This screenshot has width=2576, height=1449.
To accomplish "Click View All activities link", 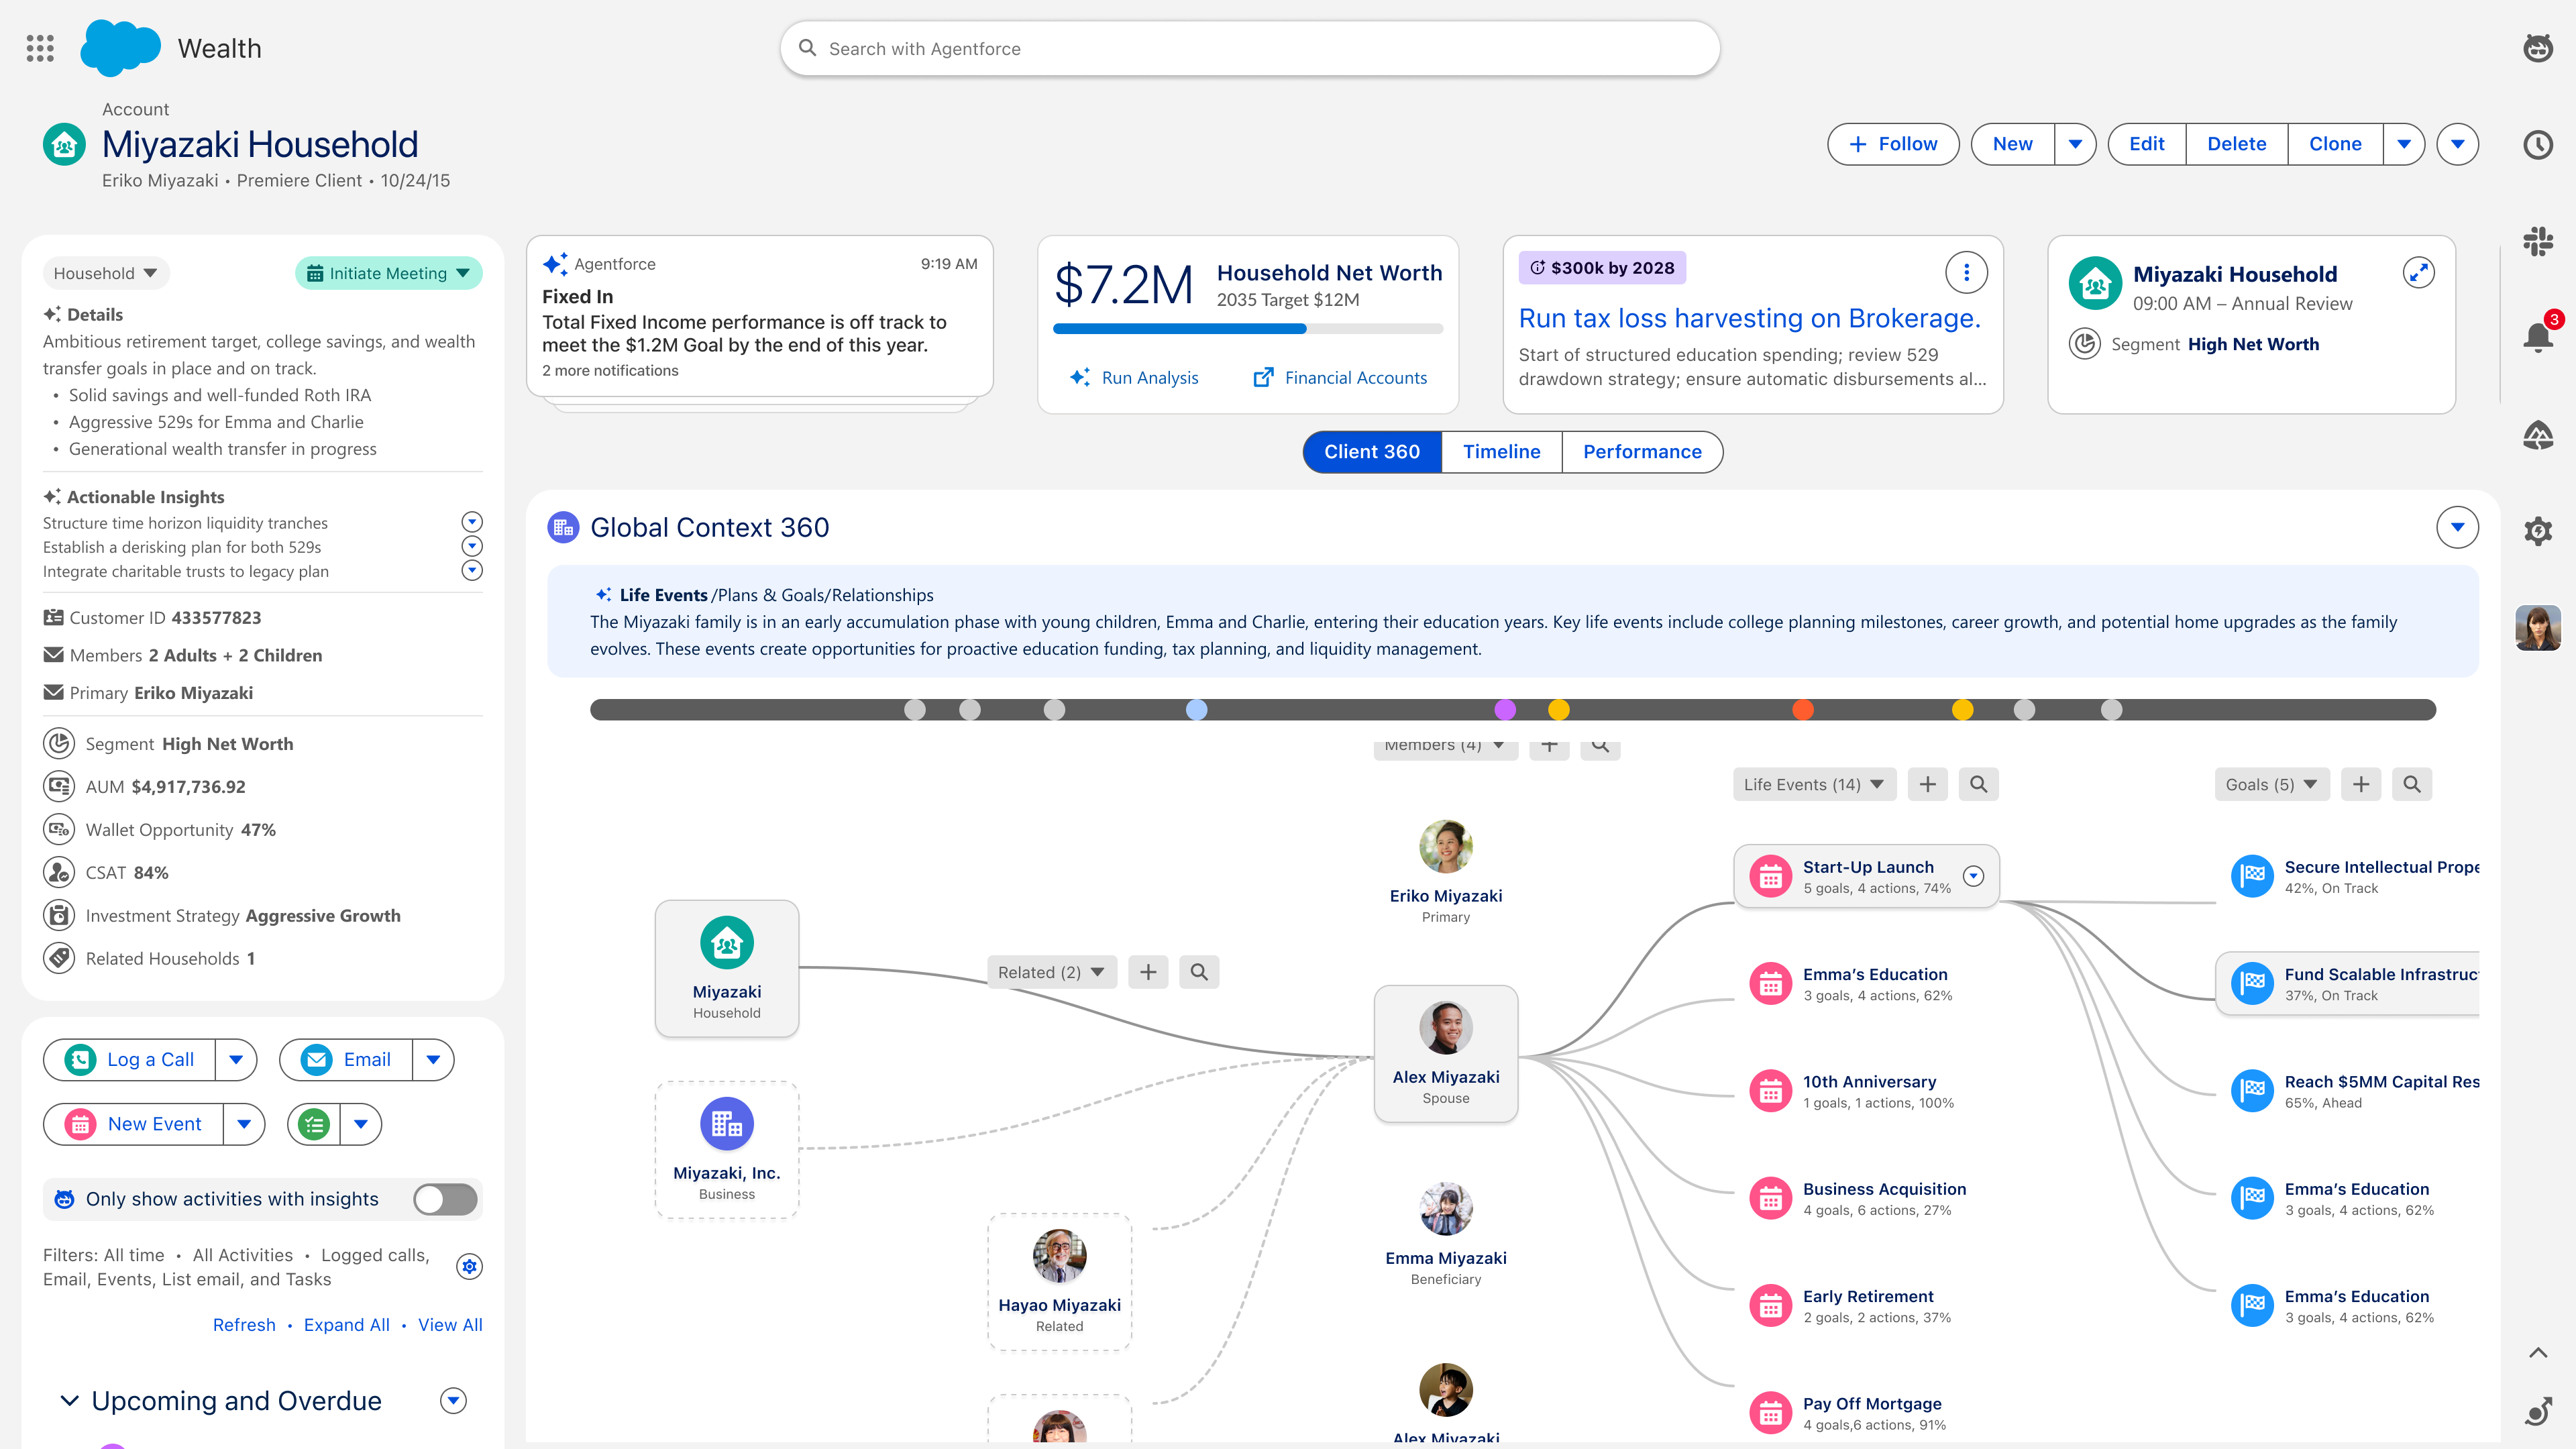I will click(450, 1324).
